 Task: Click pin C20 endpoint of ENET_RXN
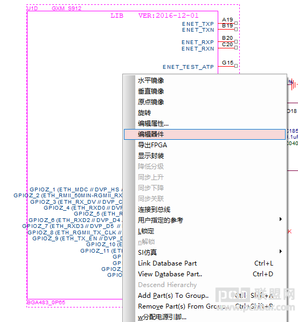click(x=236, y=48)
